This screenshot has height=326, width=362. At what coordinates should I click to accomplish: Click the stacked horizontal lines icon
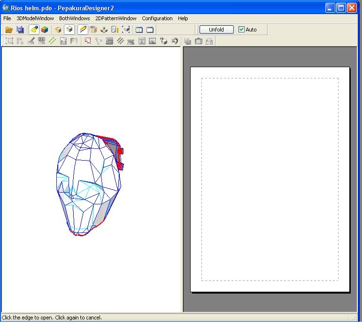131,42
